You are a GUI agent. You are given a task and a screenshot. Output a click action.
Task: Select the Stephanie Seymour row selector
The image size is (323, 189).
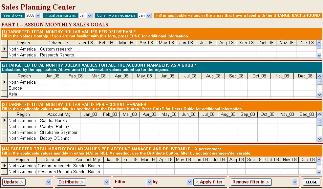[4, 132]
